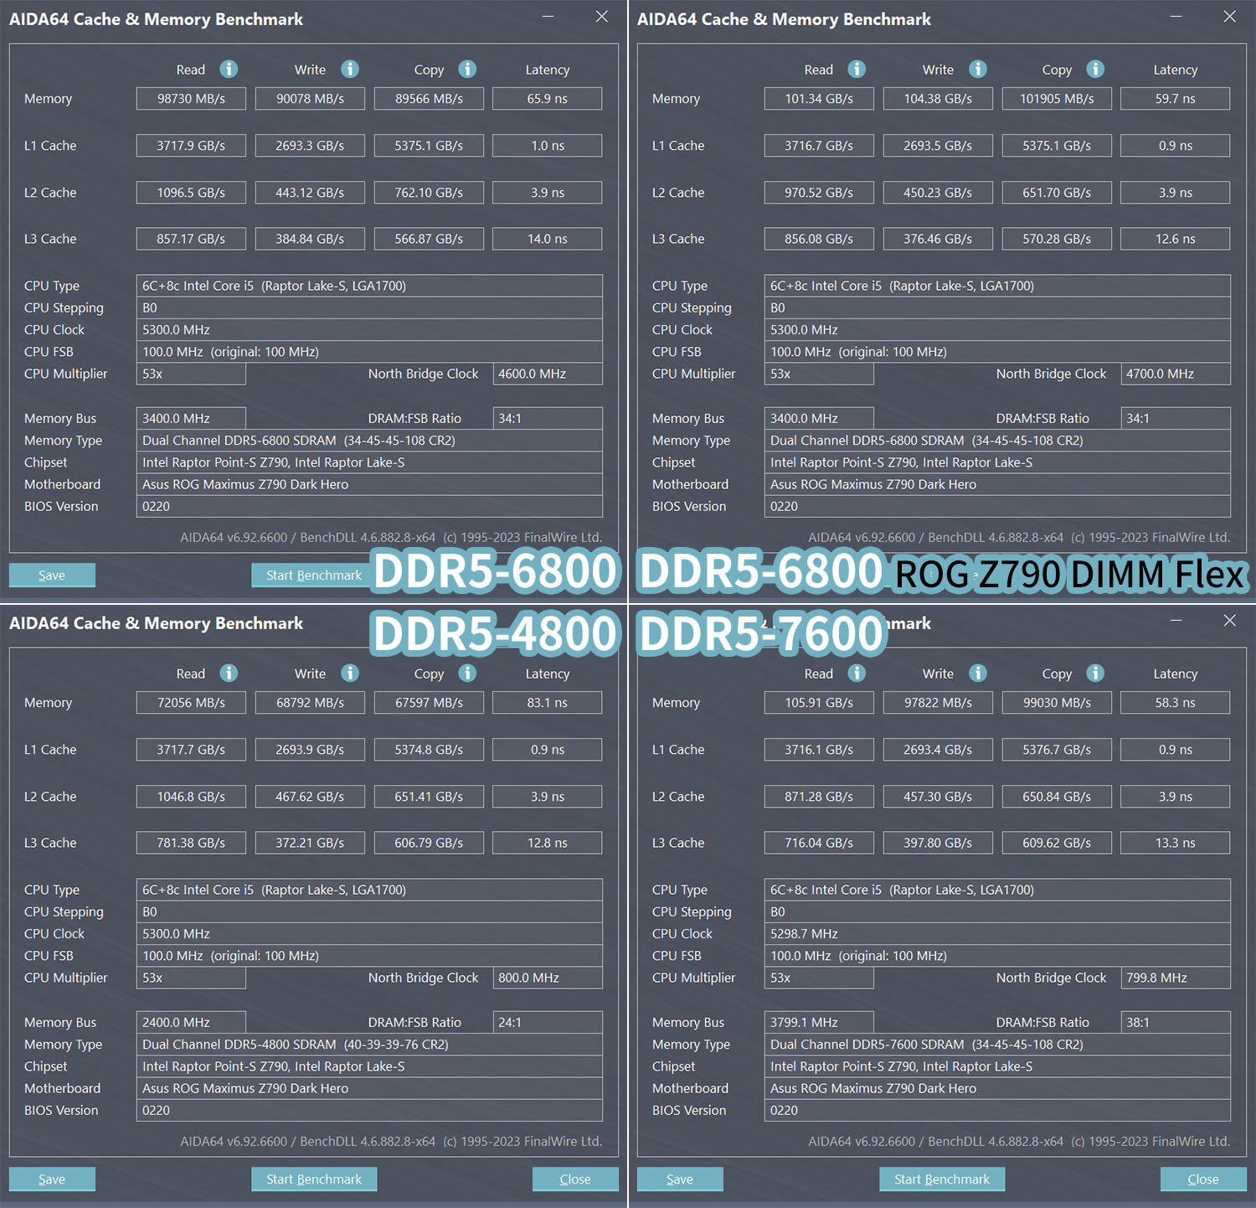Viewport: 1256px width, 1208px height.
Task: Open Write info icon above 104.38 GB/s
Action: click(978, 70)
